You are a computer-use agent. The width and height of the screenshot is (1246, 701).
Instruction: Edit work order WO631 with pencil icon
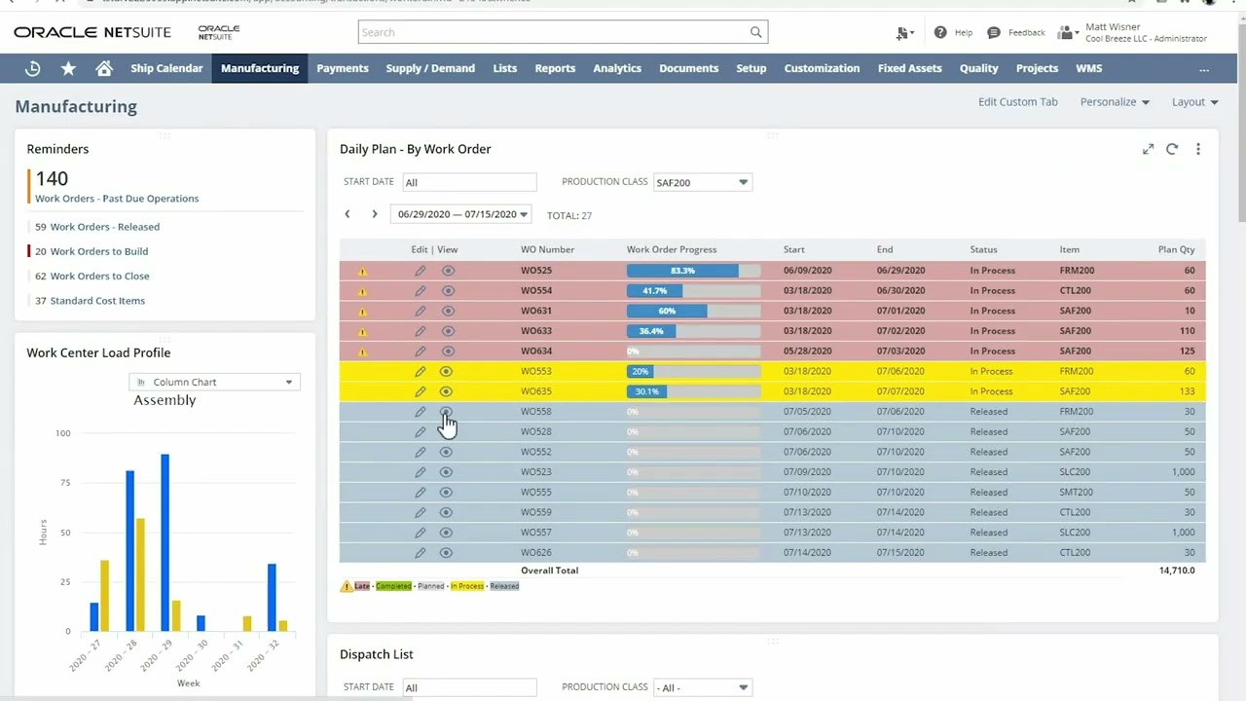tap(421, 311)
